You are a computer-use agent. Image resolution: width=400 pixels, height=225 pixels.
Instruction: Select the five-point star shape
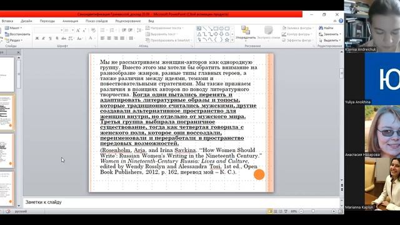(227, 40)
